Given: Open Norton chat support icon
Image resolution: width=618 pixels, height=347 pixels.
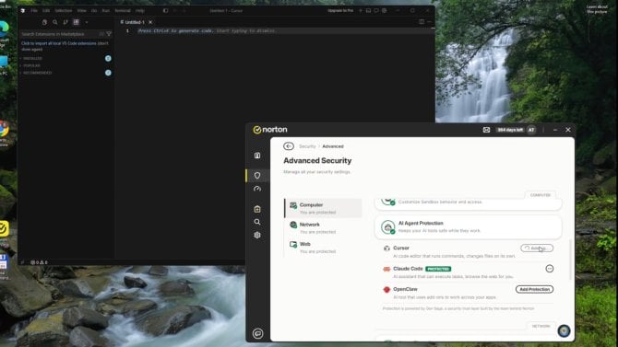Looking at the screenshot, I should (257, 333).
